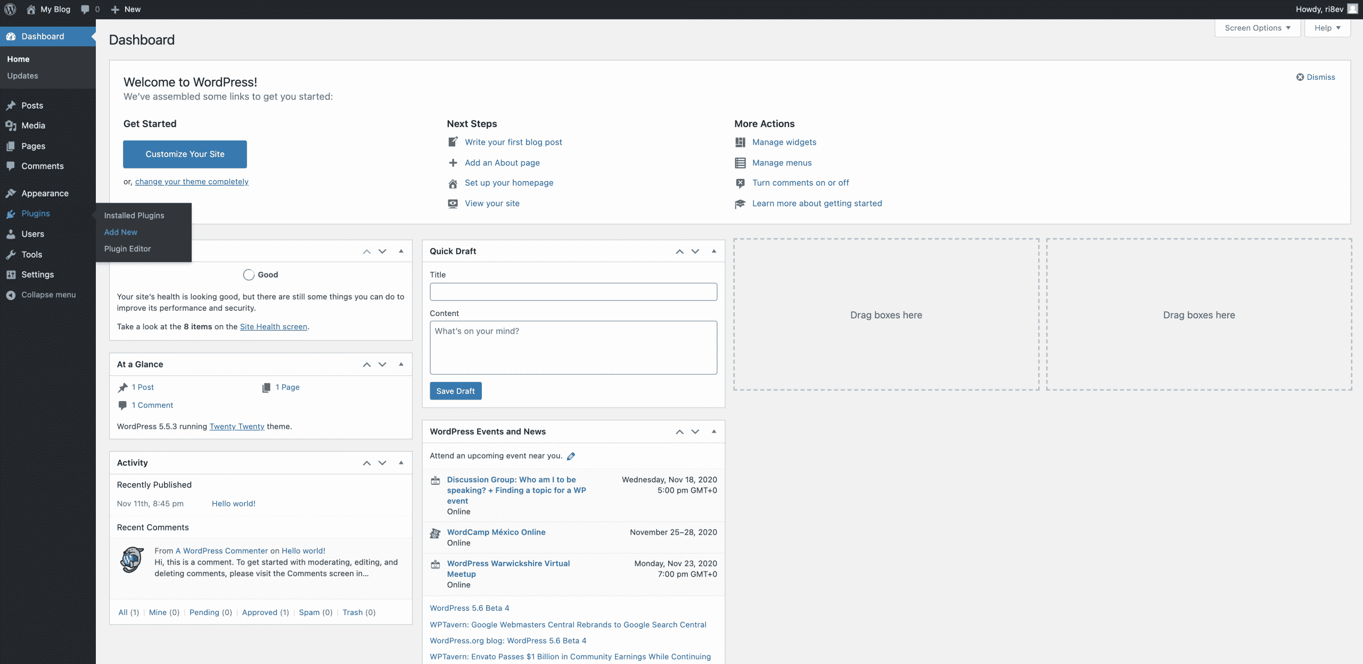Move the Activity panel up
1363x664 pixels.
tap(367, 463)
